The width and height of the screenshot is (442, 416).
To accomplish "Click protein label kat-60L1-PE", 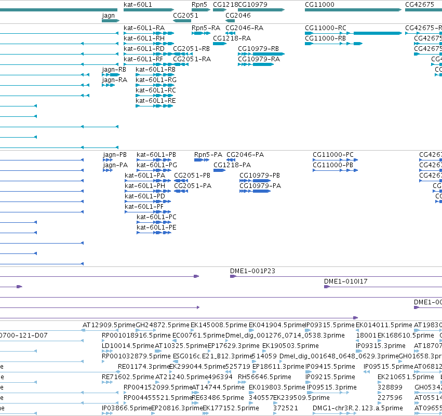I will [156, 227].
